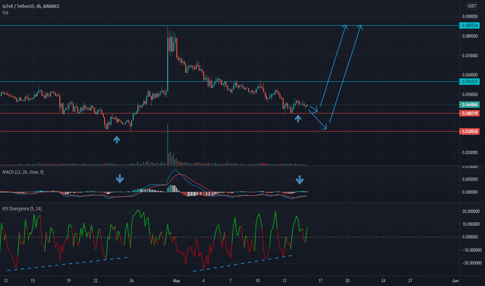Click the 0.090000 price axis value

point(470,17)
